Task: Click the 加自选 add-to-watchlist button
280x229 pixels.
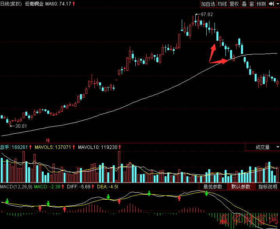Action: click(x=208, y=4)
